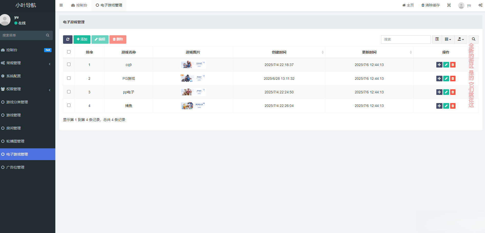Open 游戏分类管理 in the sidebar
Screen dimensions: 485x233
click(17, 102)
